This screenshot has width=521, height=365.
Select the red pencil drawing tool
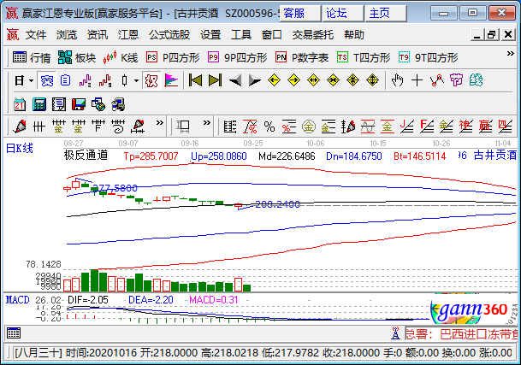tap(20, 127)
